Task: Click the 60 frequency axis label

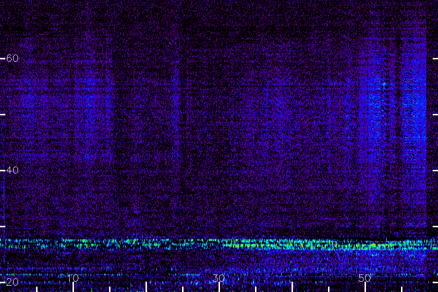Action: pos(12,58)
